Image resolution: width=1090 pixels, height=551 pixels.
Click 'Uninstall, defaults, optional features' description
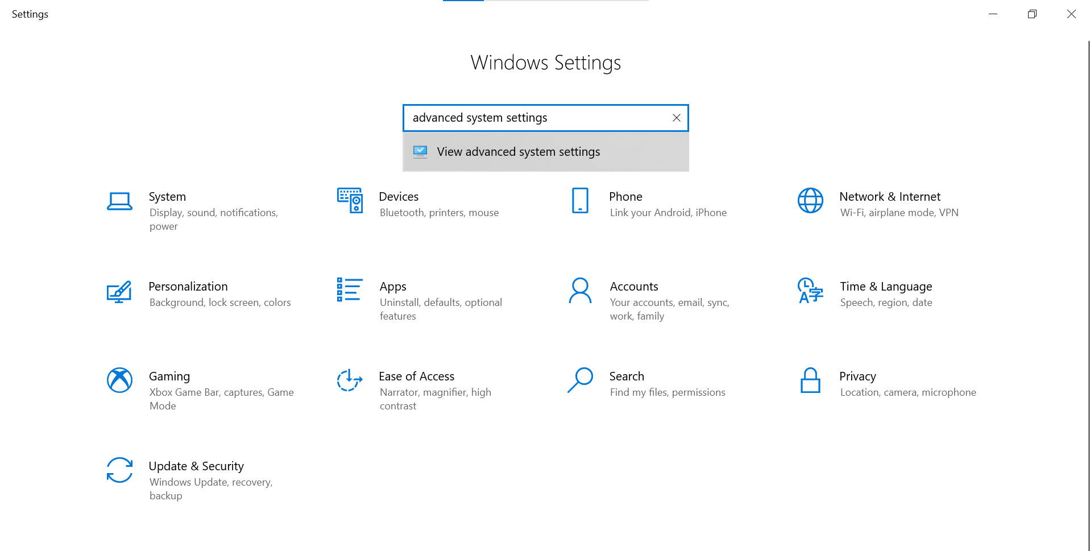(441, 309)
